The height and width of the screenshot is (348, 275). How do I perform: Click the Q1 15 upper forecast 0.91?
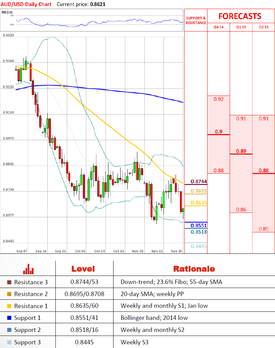(241, 119)
